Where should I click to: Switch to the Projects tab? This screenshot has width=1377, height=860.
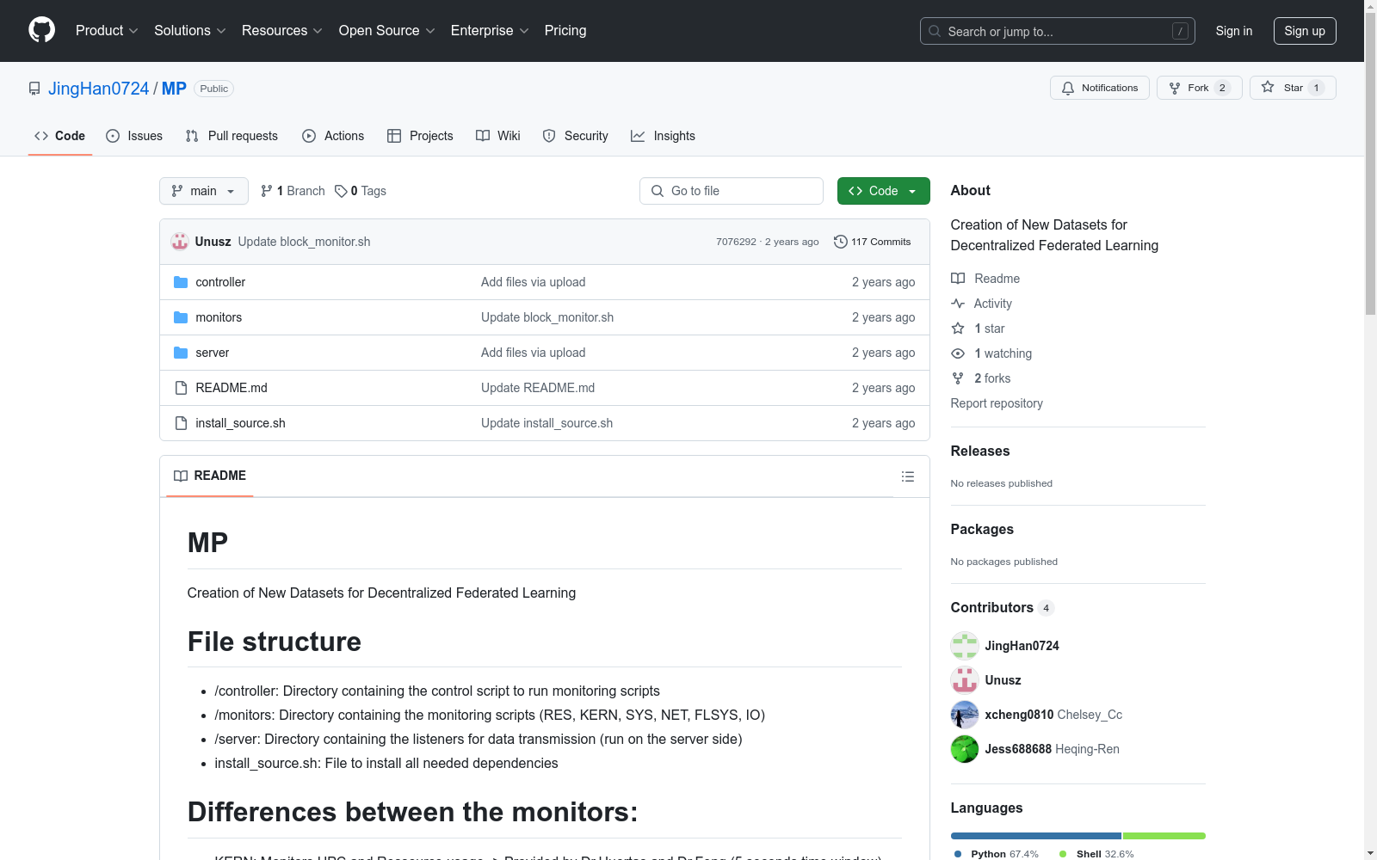pyautogui.click(x=420, y=136)
